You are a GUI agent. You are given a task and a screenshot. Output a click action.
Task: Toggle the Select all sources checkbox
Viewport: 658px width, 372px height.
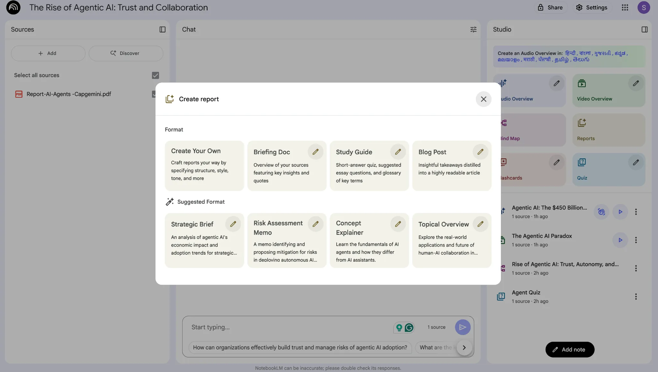(155, 75)
